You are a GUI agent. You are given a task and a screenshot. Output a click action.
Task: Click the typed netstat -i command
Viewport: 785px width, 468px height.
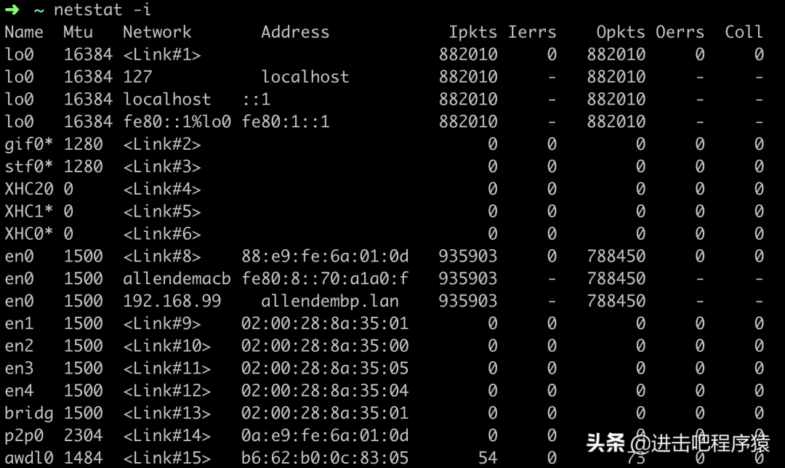click(102, 9)
